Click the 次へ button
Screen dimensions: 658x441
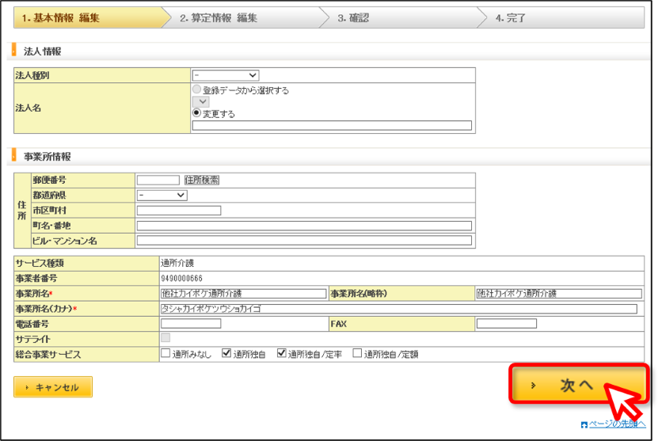click(x=579, y=384)
